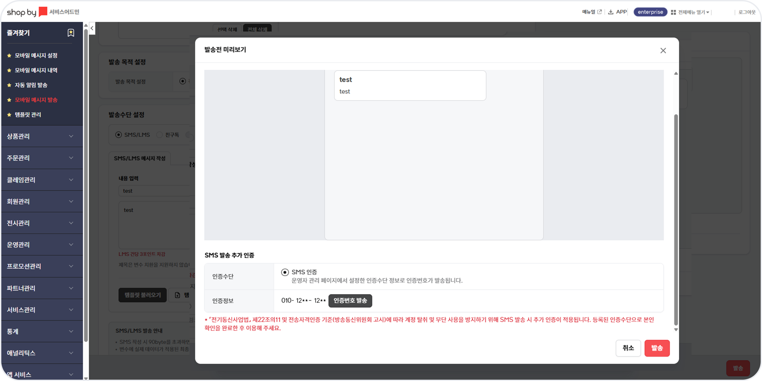Open 모바일 메시지 설정 favorite
This screenshot has height=381, width=762.
(x=36, y=55)
